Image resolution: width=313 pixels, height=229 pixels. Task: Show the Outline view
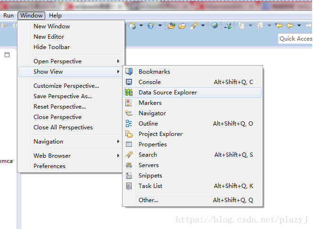[192, 124]
